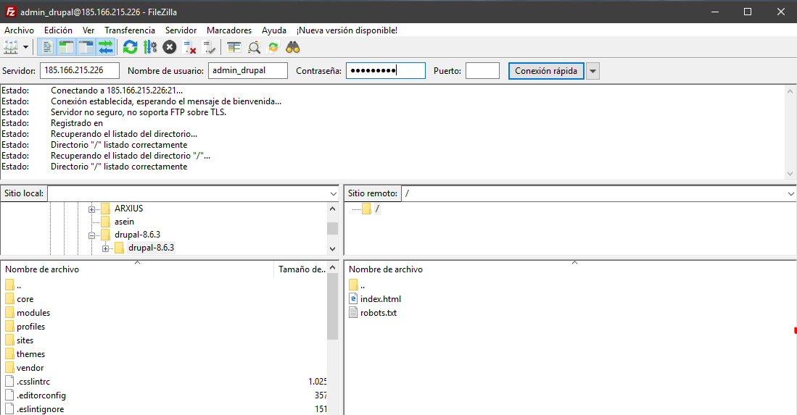797x415 pixels.
Task: Select the vendor folder
Action: (x=30, y=368)
